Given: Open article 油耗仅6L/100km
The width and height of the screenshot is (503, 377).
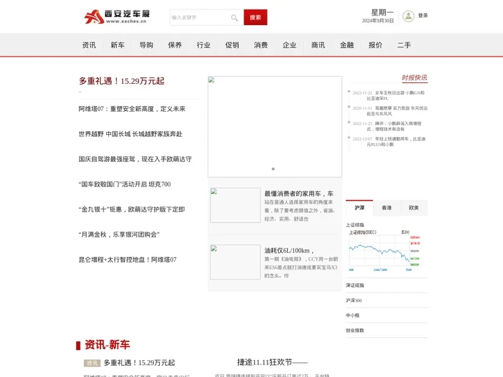Looking at the screenshot, I should pyautogui.click(x=289, y=251).
